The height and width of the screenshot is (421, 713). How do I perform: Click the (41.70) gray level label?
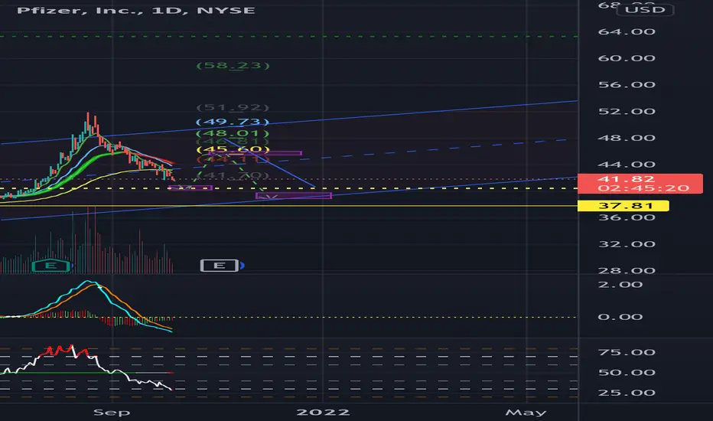(233, 175)
